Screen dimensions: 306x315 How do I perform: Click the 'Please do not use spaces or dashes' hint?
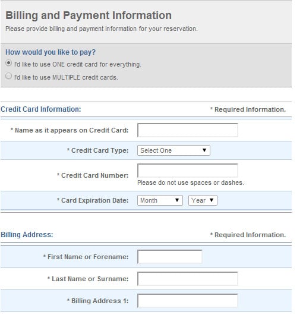(x=191, y=182)
